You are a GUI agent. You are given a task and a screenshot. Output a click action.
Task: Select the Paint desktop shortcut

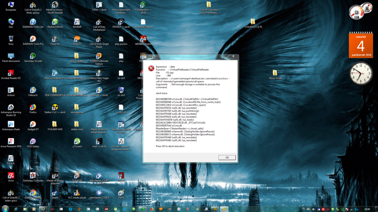coord(121,194)
